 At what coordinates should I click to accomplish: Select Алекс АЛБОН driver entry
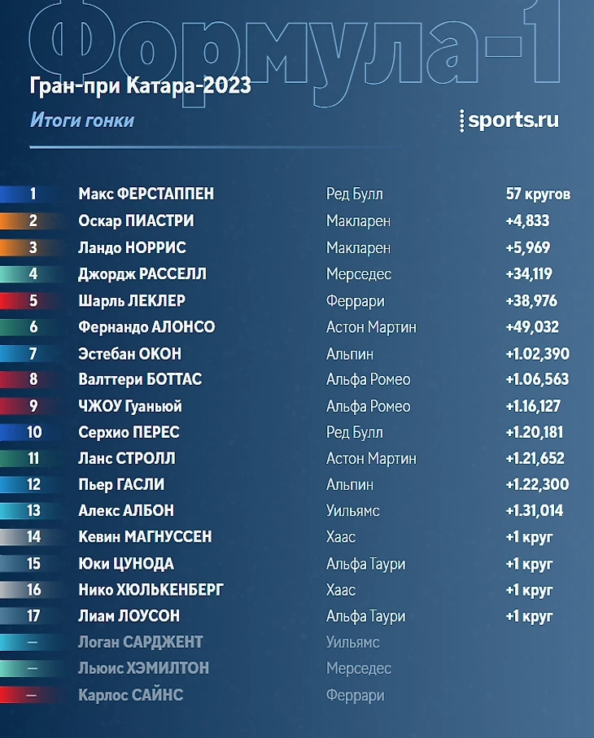(x=126, y=511)
